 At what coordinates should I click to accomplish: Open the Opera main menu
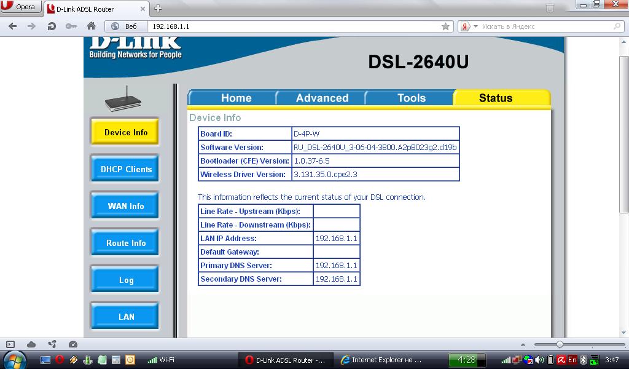20,7
